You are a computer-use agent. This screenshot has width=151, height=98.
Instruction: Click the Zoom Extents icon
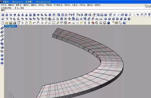pyautogui.click(x=54, y=23)
